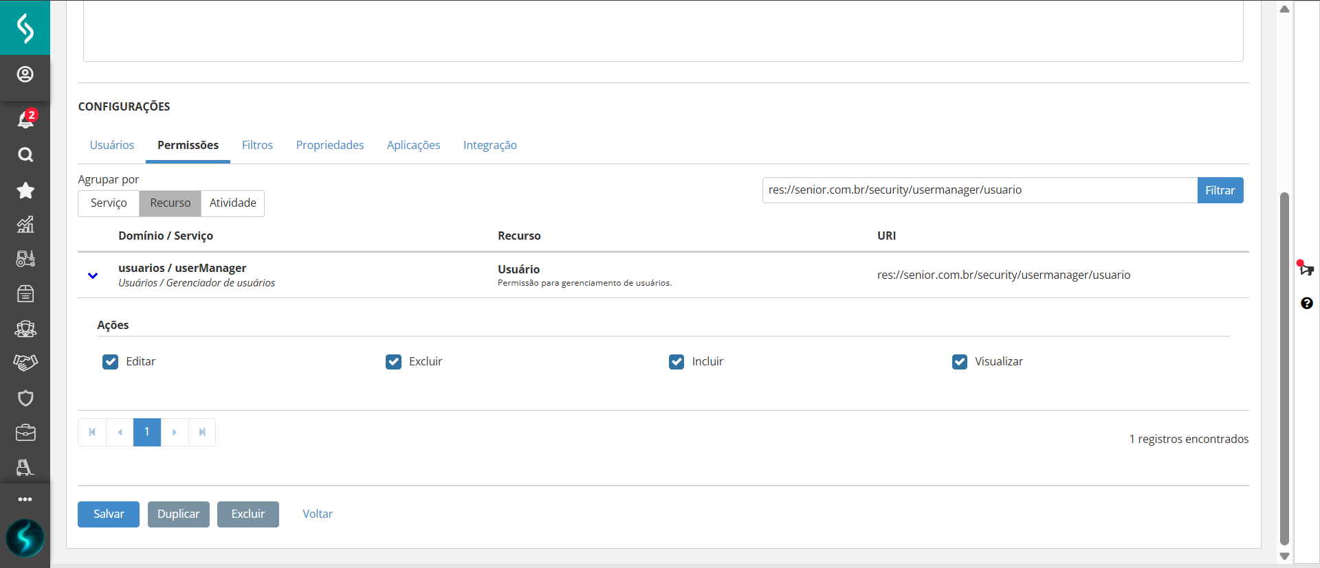Image resolution: width=1320 pixels, height=568 pixels.
Task: Open favorites star icon
Action: 25,190
